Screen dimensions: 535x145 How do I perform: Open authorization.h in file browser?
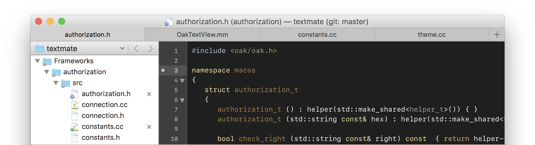tap(106, 94)
